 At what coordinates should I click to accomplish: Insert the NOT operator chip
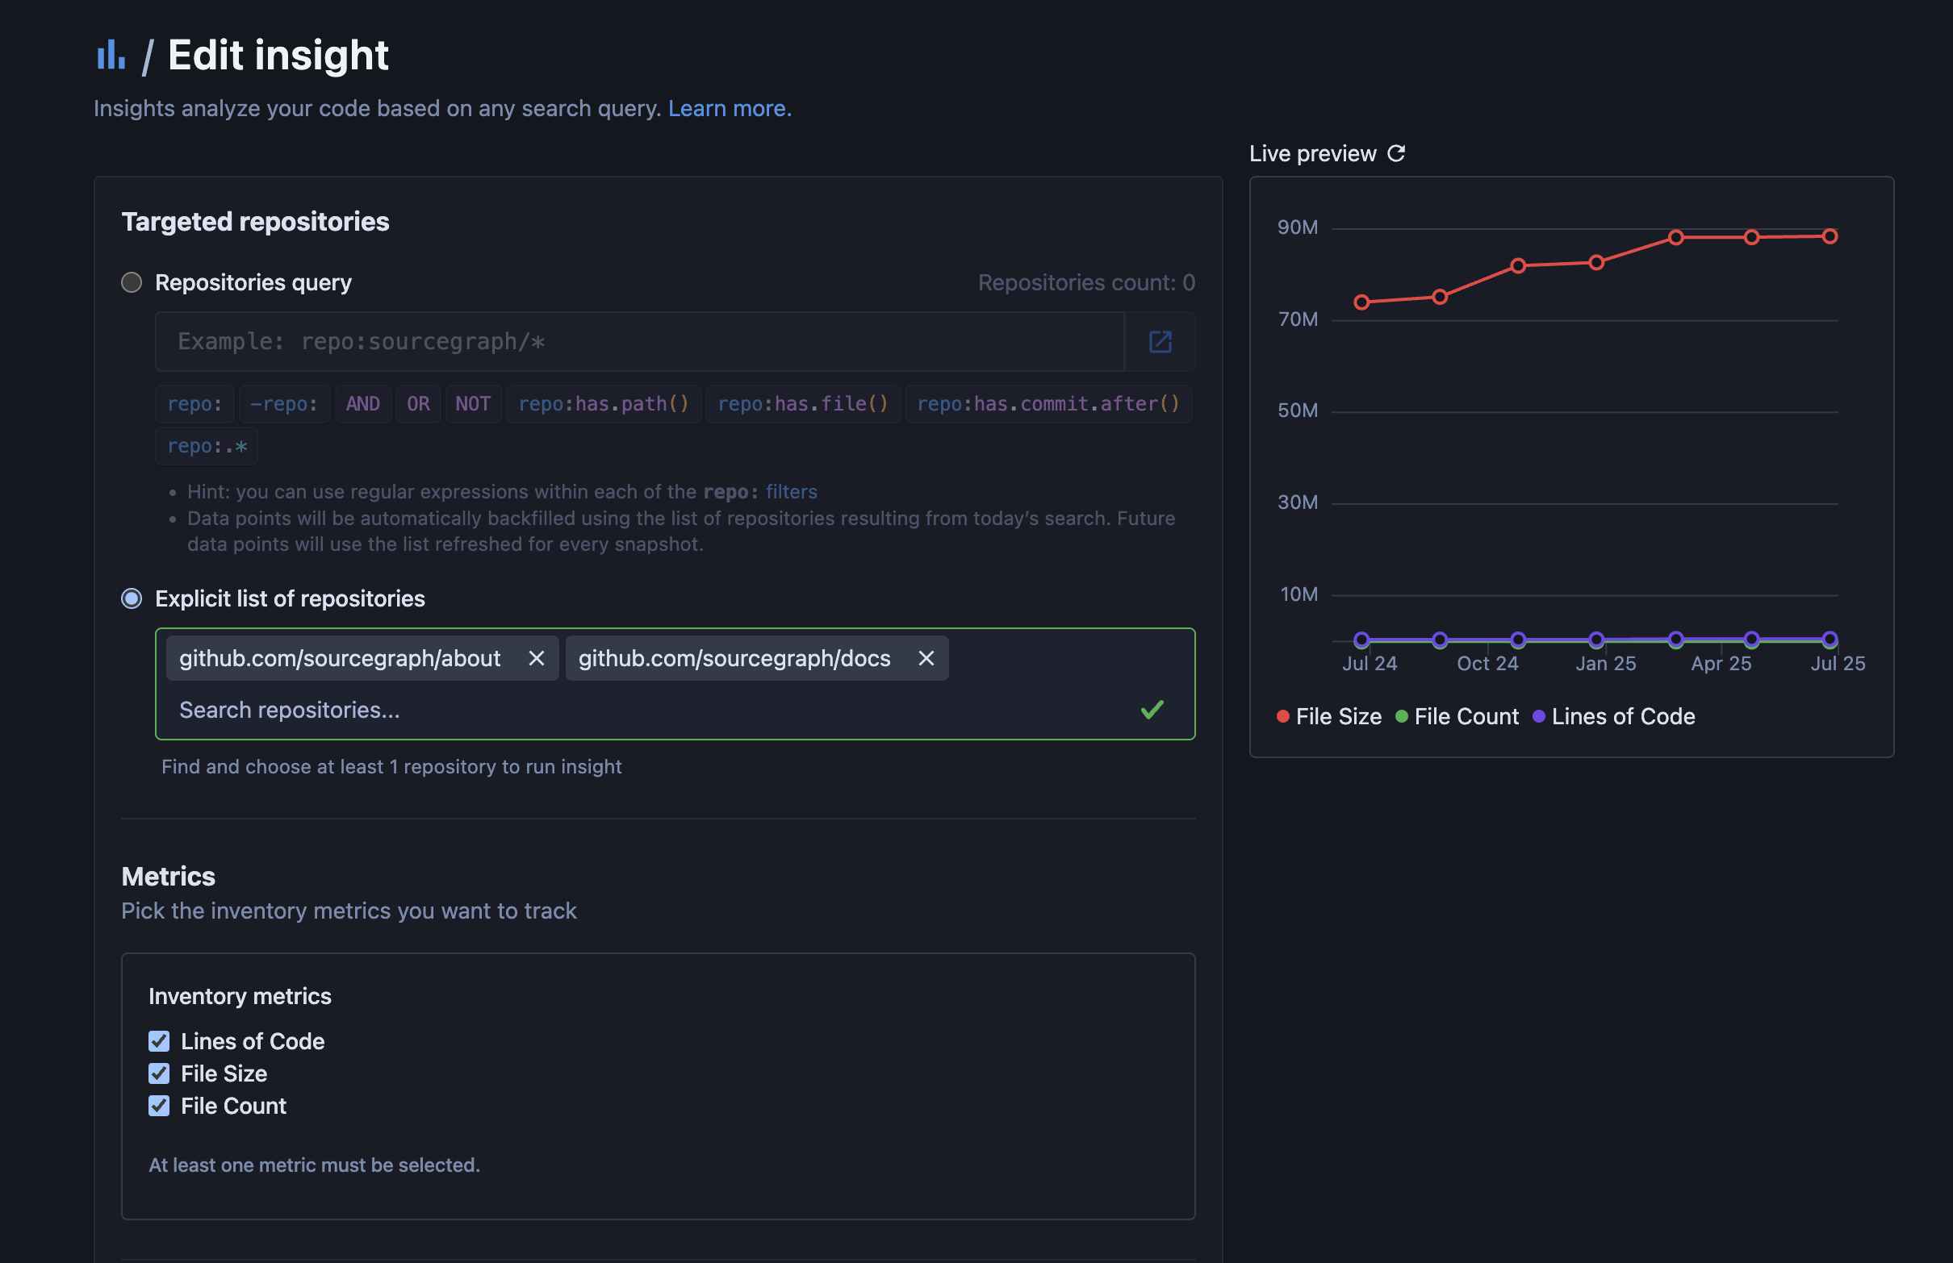[x=474, y=404]
